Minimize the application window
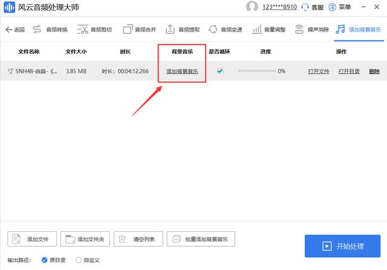Image resolution: width=387 pixels, height=270 pixels. point(363,7)
